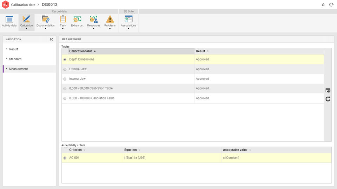The image size is (337, 189).
Task: Click the view table data icon
Action: point(328,90)
